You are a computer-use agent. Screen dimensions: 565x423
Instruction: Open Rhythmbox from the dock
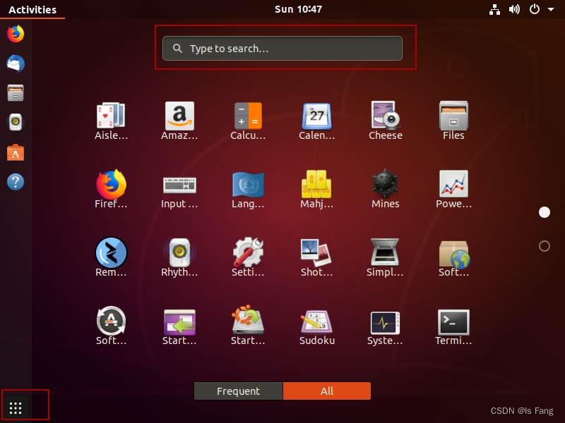pyautogui.click(x=16, y=123)
